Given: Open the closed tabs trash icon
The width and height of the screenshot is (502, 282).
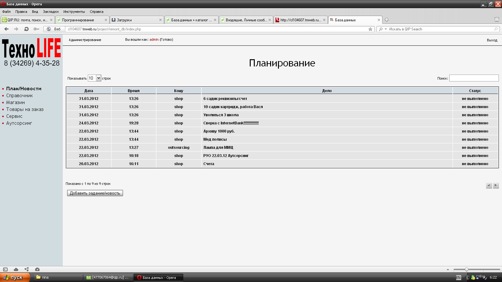Looking at the screenshot, I should [x=497, y=19].
